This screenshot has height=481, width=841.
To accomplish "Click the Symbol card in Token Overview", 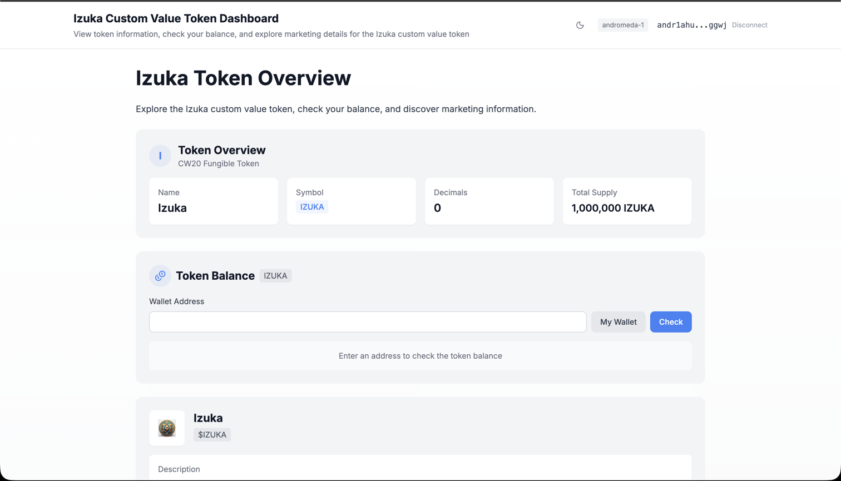I will [351, 201].
